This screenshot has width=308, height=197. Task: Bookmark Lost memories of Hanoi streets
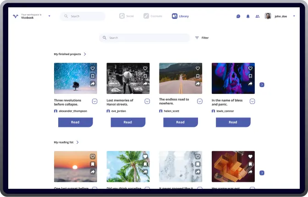click(x=145, y=76)
